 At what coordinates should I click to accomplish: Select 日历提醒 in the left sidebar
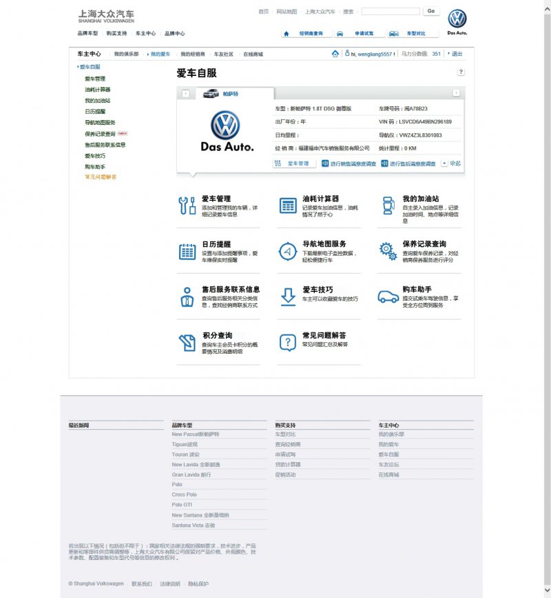(x=95, y=112)
